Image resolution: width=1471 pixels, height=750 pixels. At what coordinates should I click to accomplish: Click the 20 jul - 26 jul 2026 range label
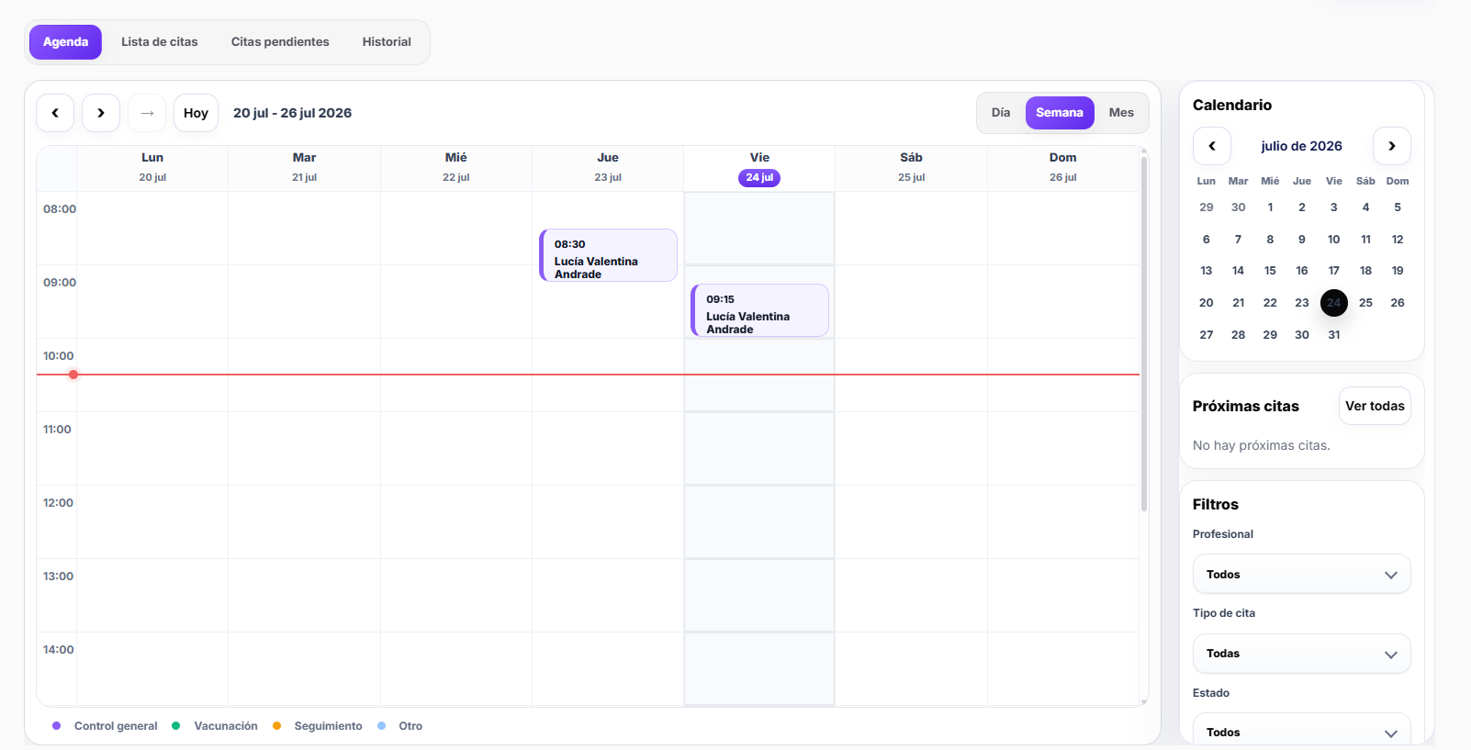(x=292, y=113)
